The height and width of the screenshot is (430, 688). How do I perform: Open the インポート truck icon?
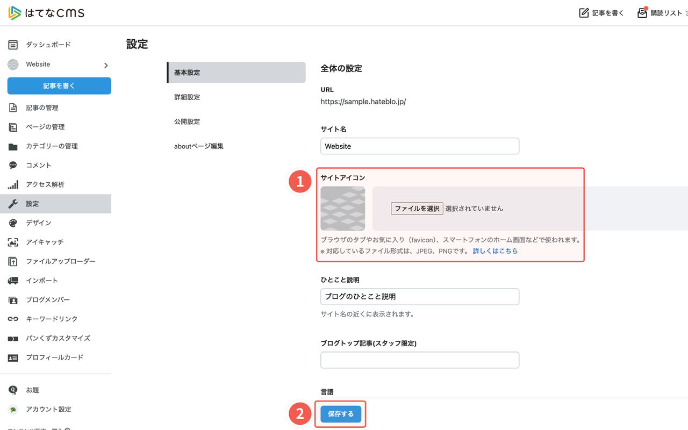[x=13, y=280]
